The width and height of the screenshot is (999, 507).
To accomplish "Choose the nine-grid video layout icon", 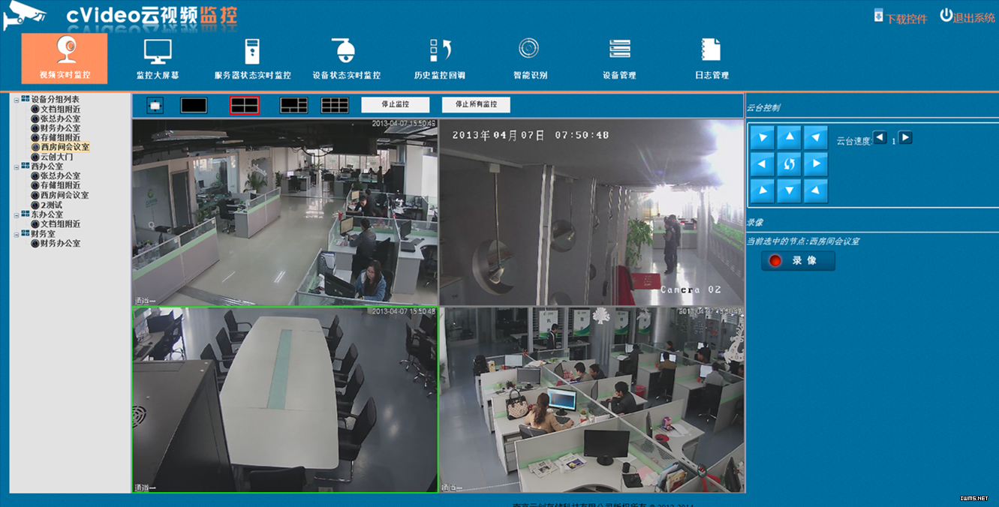I will coord(335,106).
